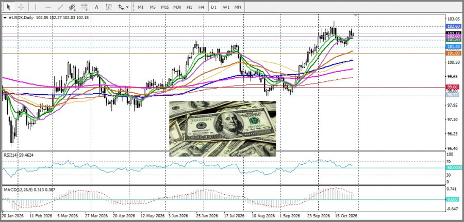Screen dimensions: 464x222
Task: Switch chart to M1 timeframe
Action: pyautogui.click(x=141, y=7)
